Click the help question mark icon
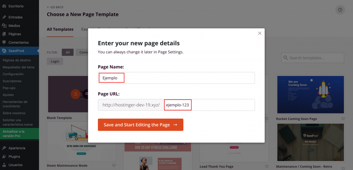This screenshot has height=170, width=353. [x=340, y=10]
